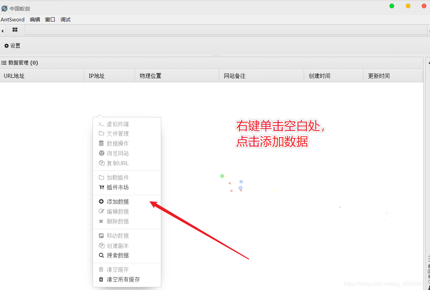Expand the right side panel arrow

tap(429, 63)
